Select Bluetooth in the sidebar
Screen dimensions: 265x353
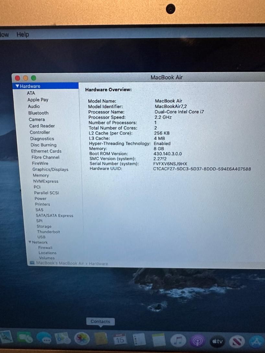click(x=38, y=113)
